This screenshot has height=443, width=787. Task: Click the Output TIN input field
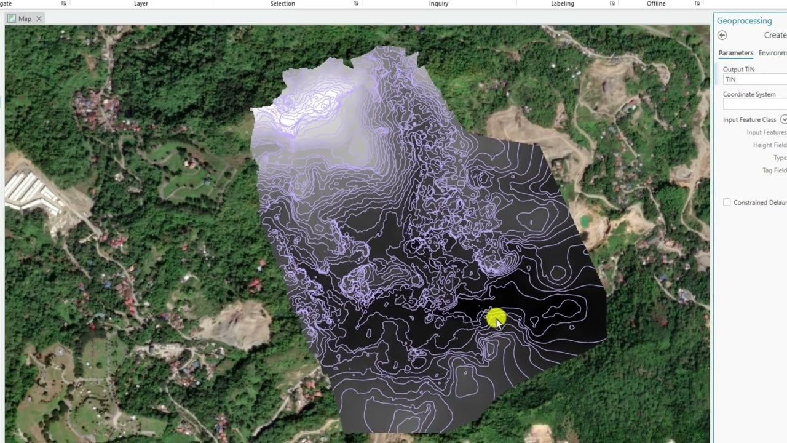755,79
